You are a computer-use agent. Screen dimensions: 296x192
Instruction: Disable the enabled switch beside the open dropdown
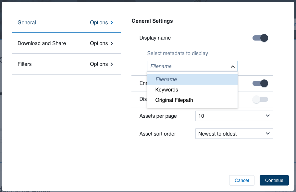coord(260,83)
